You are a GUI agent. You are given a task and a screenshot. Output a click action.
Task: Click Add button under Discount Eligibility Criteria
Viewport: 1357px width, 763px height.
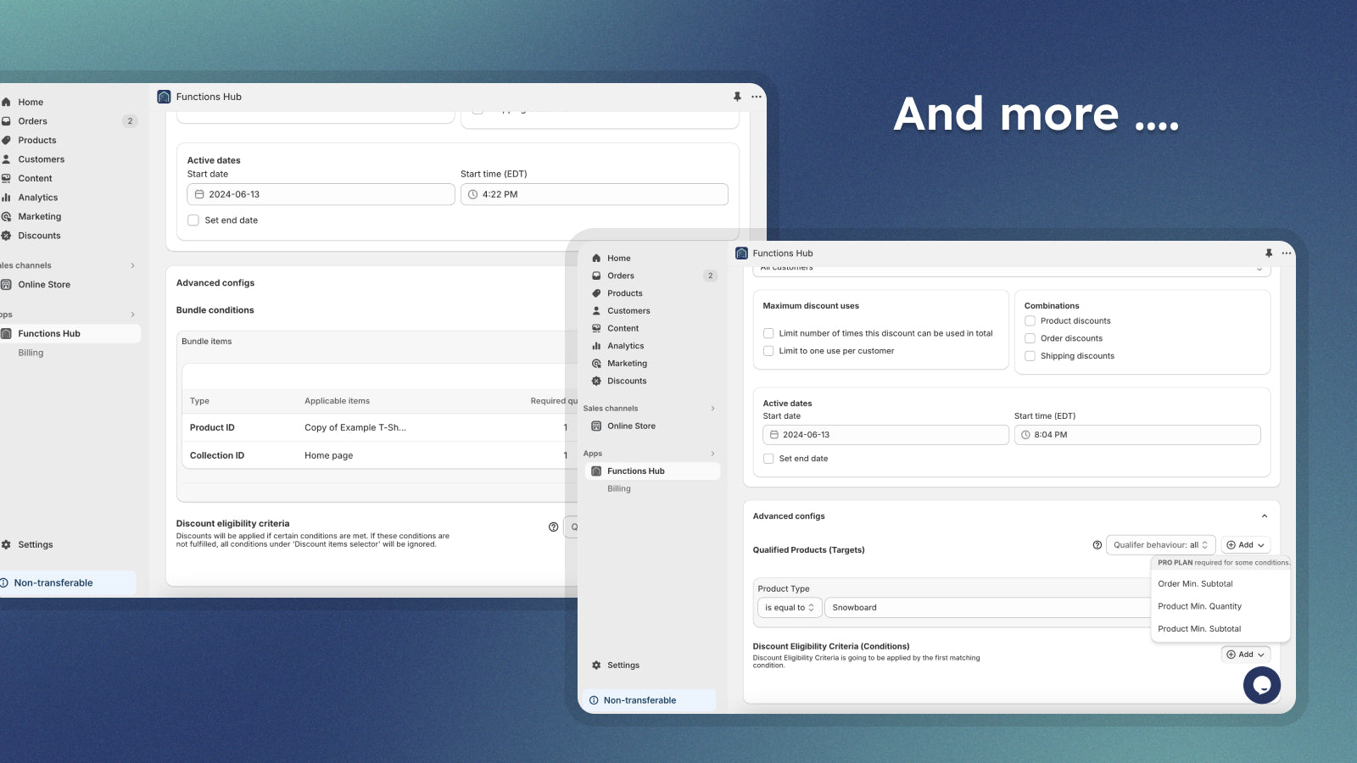point(1245,654)
